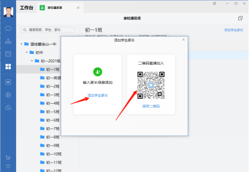Click the title bar pin window icon
249x172 pixels.
pos(214,4)
